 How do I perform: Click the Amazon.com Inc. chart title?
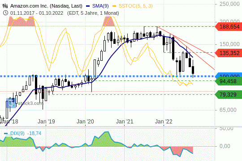(46, 6)
